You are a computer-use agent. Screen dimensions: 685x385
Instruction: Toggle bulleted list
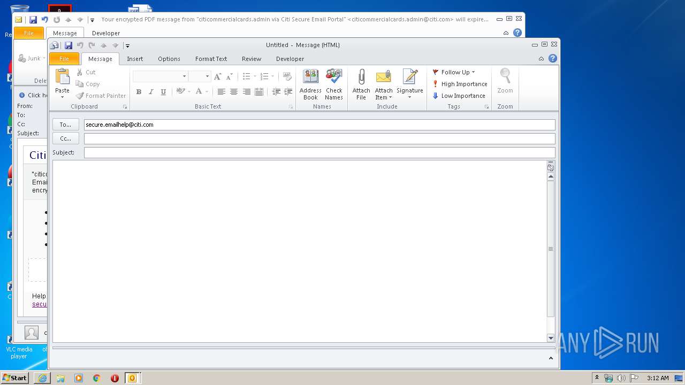pos(246,76)
